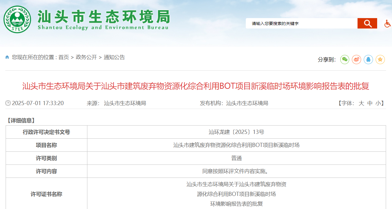Click the red article headline
The height and width of the screenshot is (209, 392).
click(196, 86)
